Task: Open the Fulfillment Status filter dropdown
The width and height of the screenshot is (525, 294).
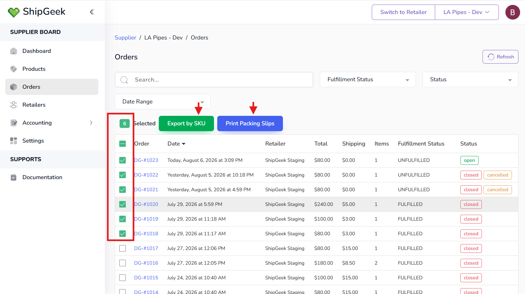Action: (368, 80)
